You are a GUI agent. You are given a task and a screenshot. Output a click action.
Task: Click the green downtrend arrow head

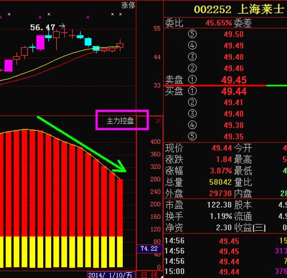121,167
